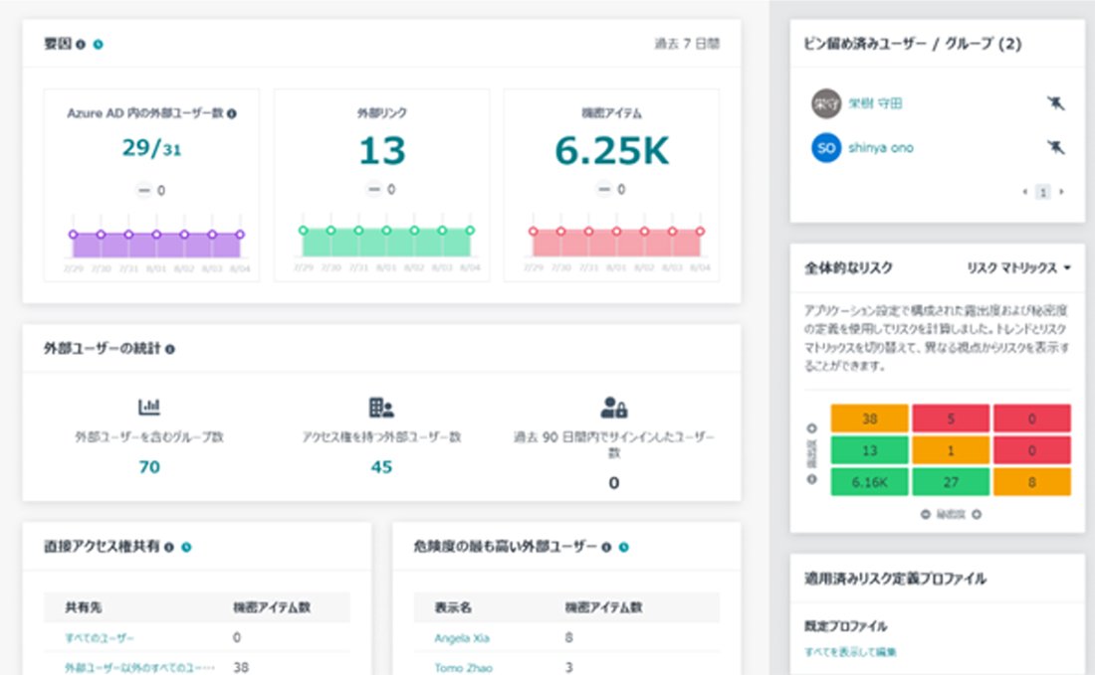Click the 6.25K sensitive items value
Screen dimensions: 1095x675
click(612, 151)
